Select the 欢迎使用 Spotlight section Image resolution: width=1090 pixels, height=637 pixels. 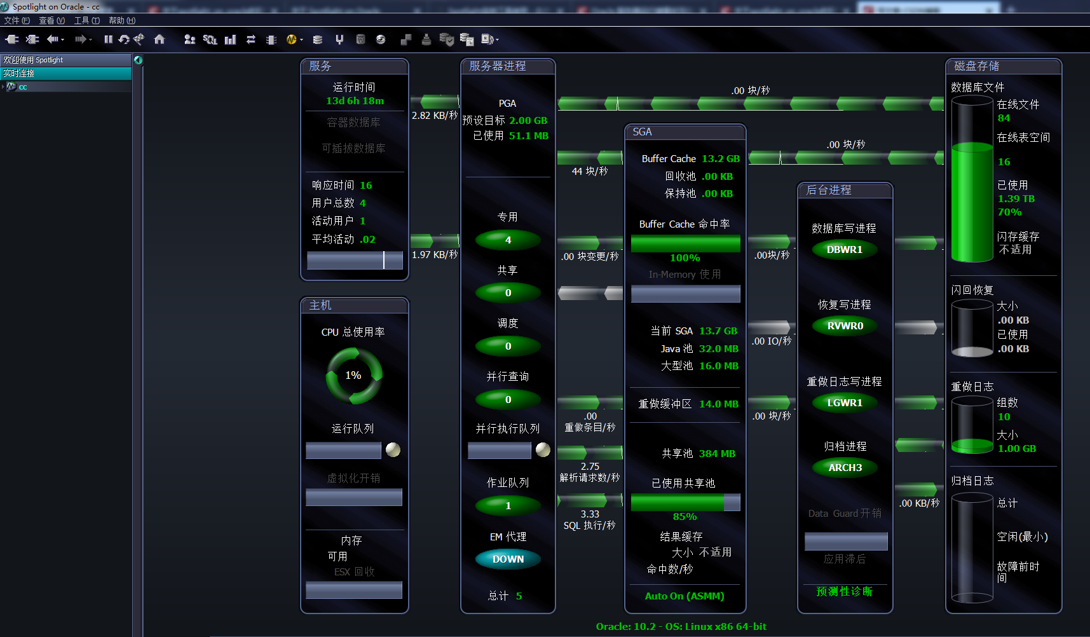tap(66, 60)
